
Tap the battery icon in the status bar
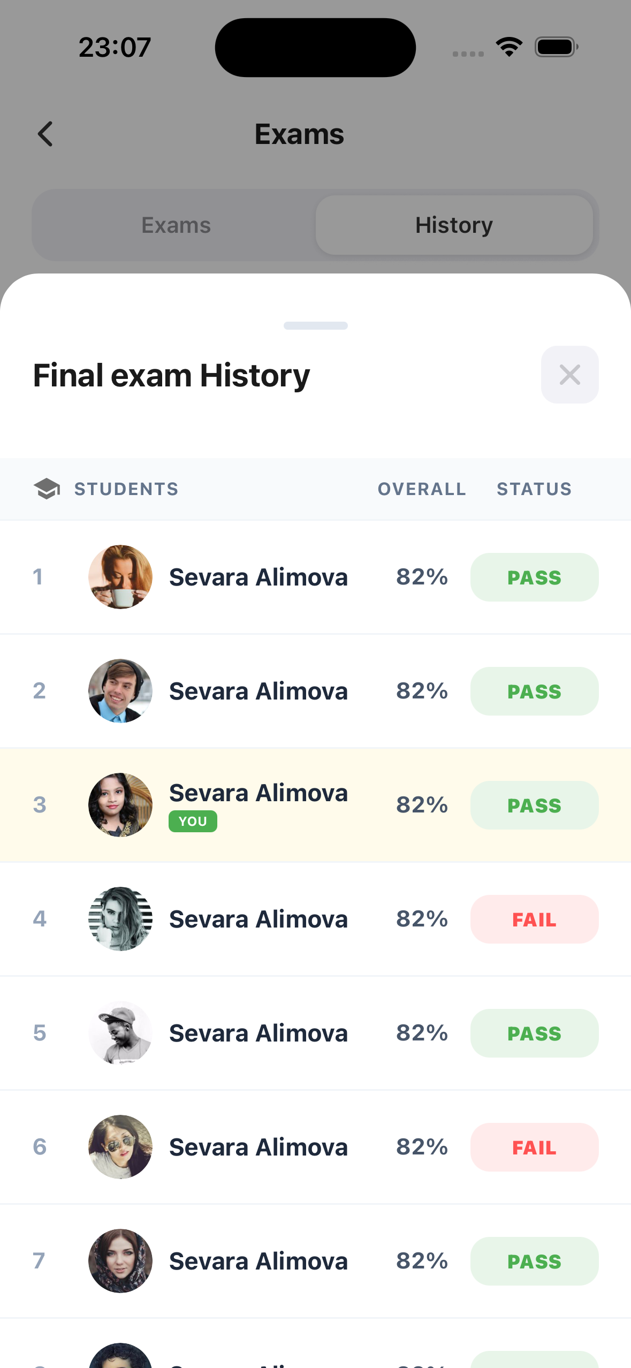click(x=555, y=47)
